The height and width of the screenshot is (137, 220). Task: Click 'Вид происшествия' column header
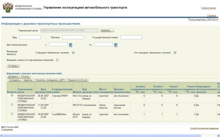90,88
